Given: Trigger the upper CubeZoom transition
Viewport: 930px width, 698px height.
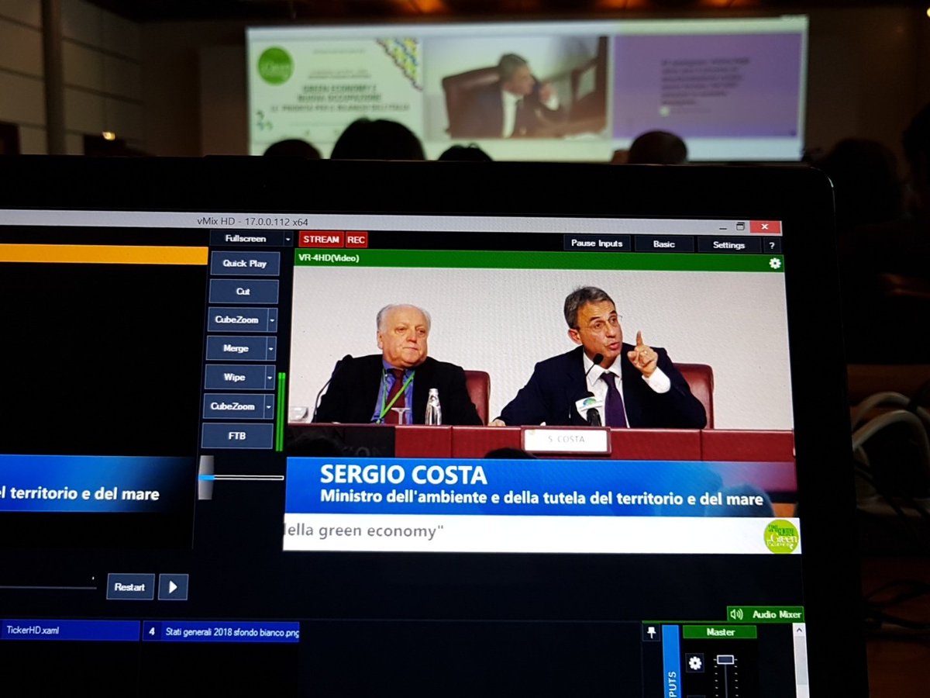Looking at the screenshot, I should tap(236, 320).
